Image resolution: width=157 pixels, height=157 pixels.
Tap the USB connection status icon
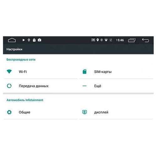click(29, 40)
